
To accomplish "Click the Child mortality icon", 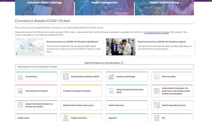I will (x=156, y=77).
